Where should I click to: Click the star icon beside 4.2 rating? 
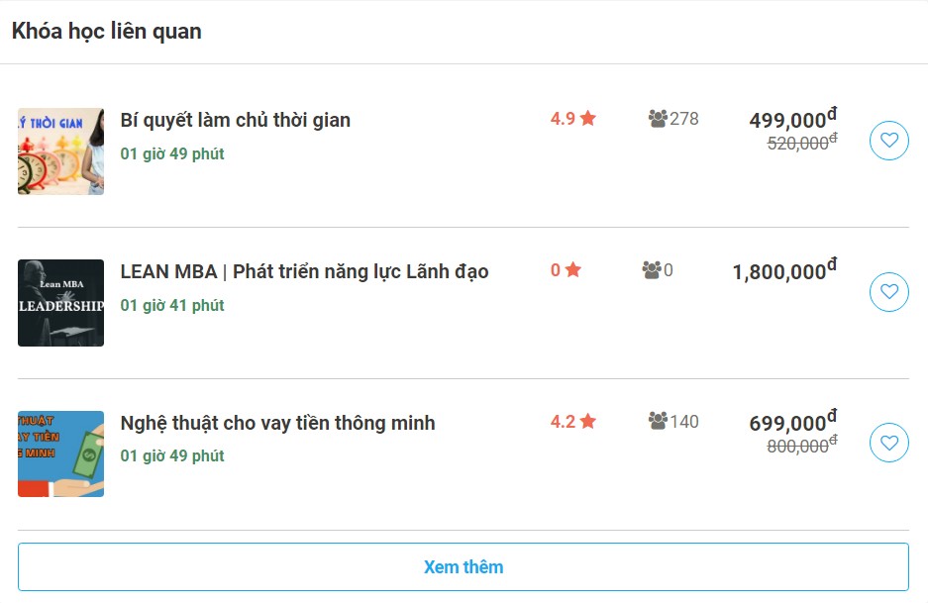click(x=588, y=422)
